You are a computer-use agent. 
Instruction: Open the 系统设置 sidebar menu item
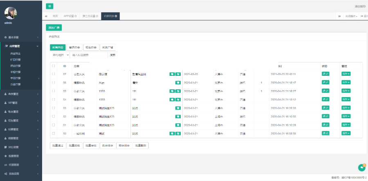[21, 174]
